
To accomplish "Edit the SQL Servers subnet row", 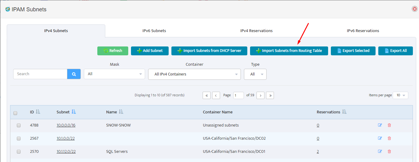I will (x=380, y=151).
